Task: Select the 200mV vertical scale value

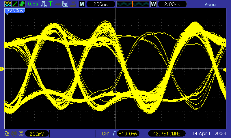Action: click(37, 134)
